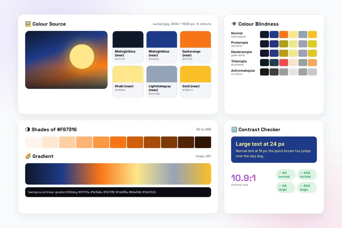The width and height of the screenshot is (342, 228).
Task: Click the gradient preview bar
Action: point(118,174)
